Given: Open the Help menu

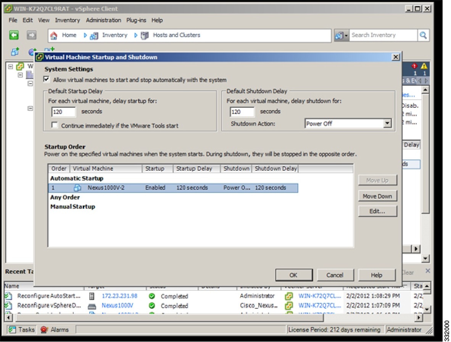Looking at the screenshot, I should pyautogui.click(x=157, y=20).
